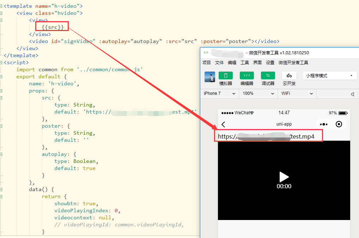The width and height of the screenshot is (359, 238).
Task: Open the WiFi network dropdown
Action: tap(297, 93)
